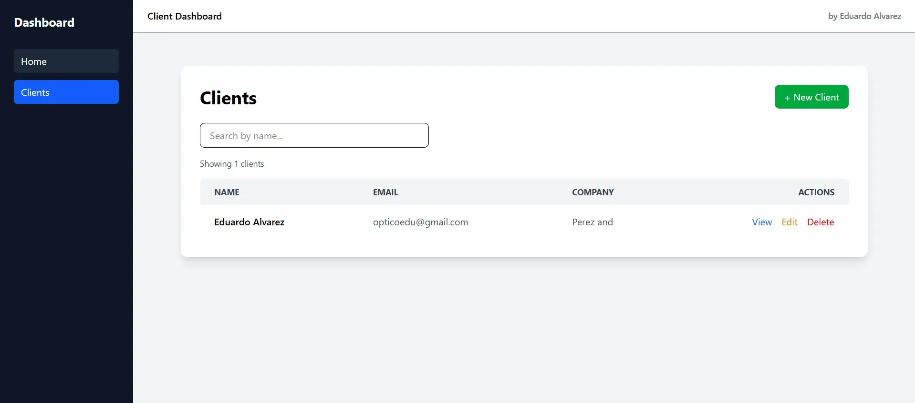Click the ACTIONS column header
Image resolution: width=915 pixels, height=403 pixels.
816,192
